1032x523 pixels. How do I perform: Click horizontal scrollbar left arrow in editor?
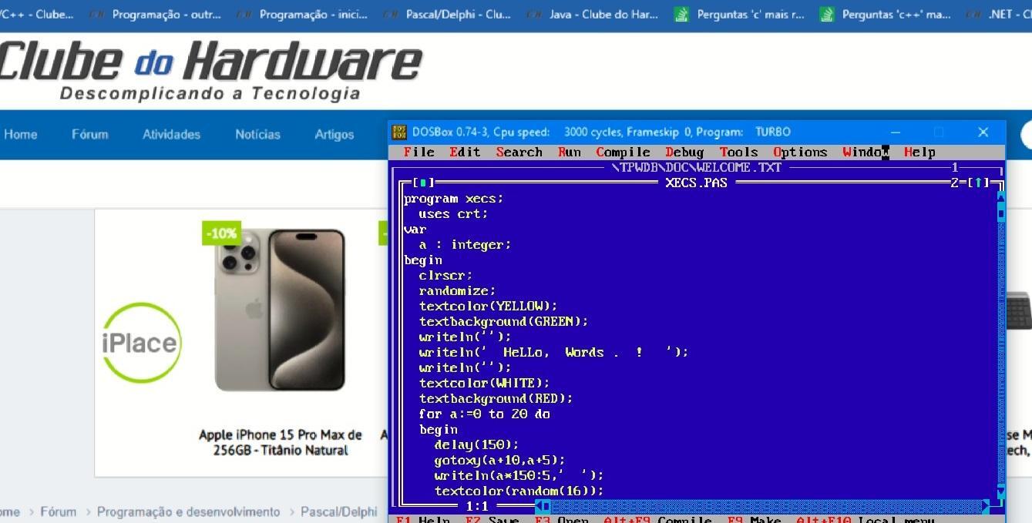click(539, 506)
